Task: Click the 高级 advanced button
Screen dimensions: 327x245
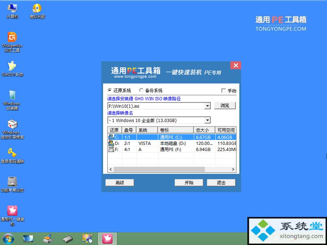Action: click(120, 183)
